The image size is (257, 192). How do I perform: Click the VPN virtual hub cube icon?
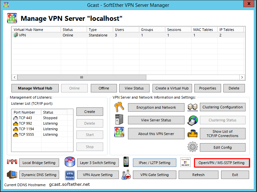[16, 35]
